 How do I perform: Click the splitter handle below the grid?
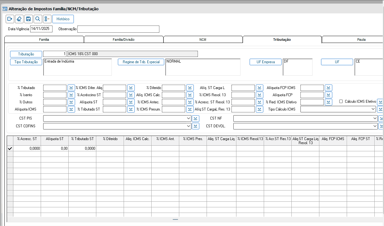(x=176, y=219)
